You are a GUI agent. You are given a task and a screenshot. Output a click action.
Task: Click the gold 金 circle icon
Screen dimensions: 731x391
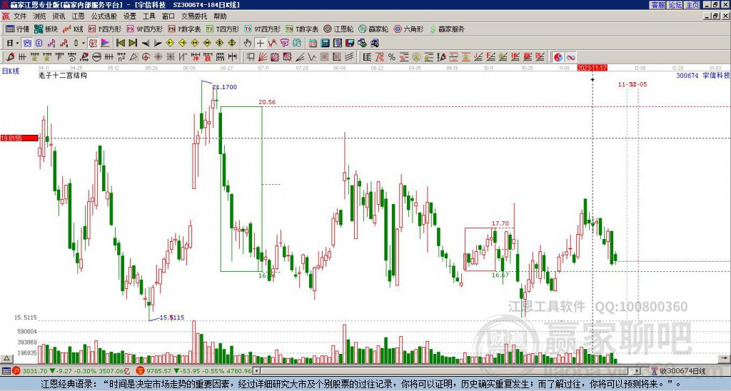pos(416,57)
